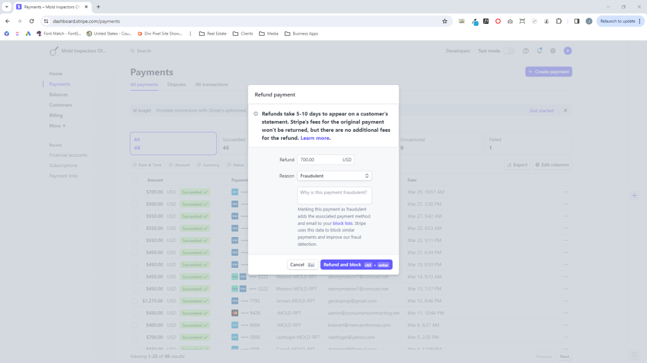Click the Next pagination button
647x363 pixels.
pos(564,357)
